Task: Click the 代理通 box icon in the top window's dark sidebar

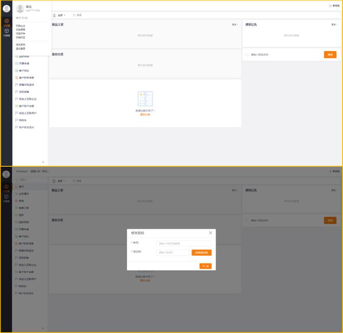Action: (x=6, y=31)
